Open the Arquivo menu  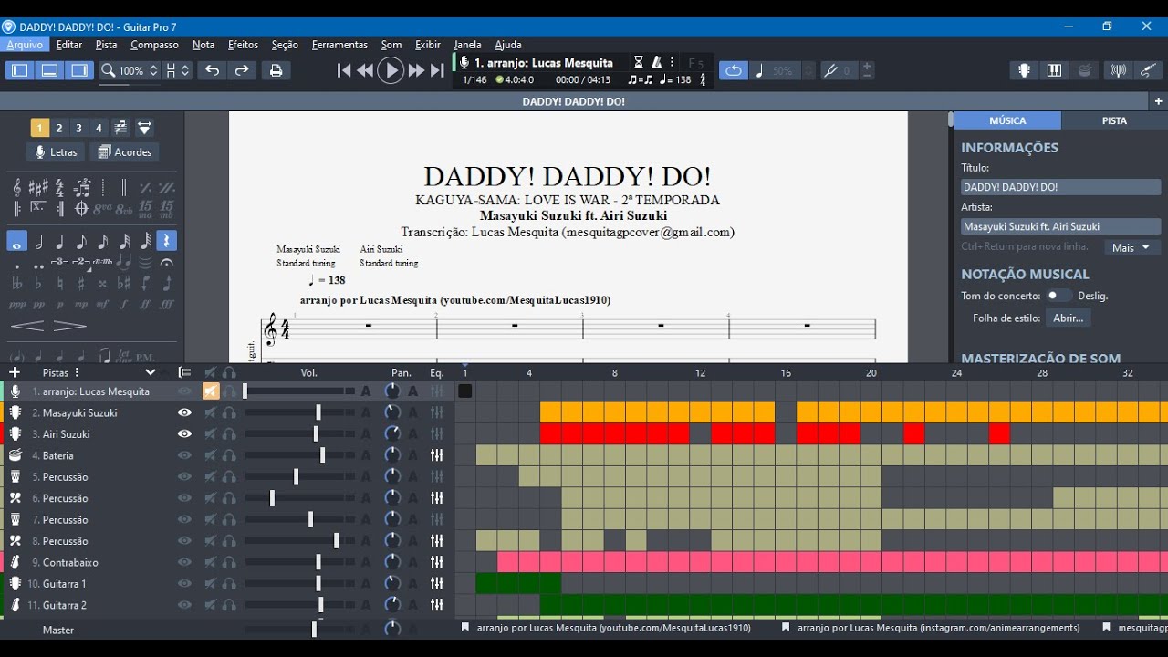(x=25, y=45)
